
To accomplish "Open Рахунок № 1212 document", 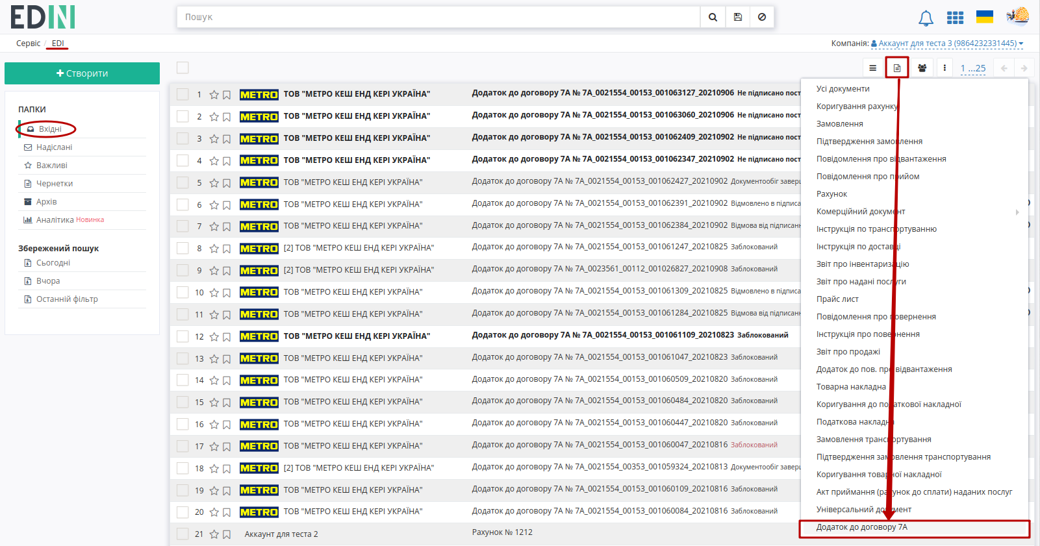I will [502, 532].
